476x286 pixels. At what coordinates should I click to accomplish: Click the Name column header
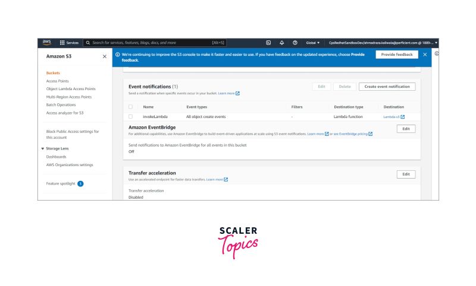pyautogui.click(x=148, y=107)
